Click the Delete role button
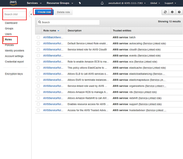This screenshot has width=183, height=159. coord(63,12)
